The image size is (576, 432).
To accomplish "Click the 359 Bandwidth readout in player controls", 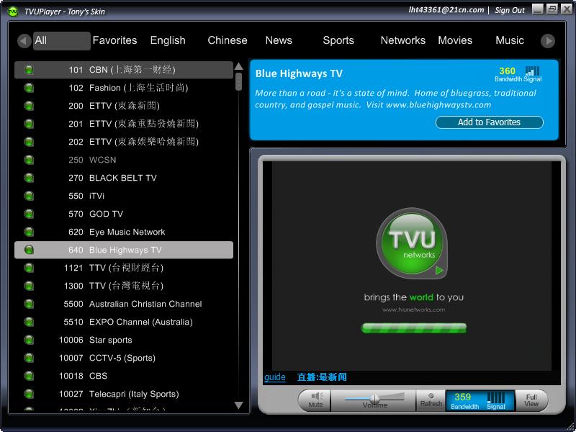I will [x=464, y=400].
